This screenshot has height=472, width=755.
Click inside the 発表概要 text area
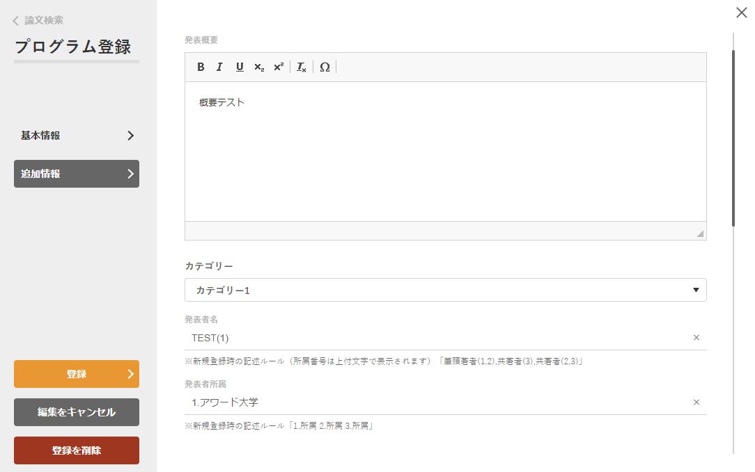tap(446, 153)
